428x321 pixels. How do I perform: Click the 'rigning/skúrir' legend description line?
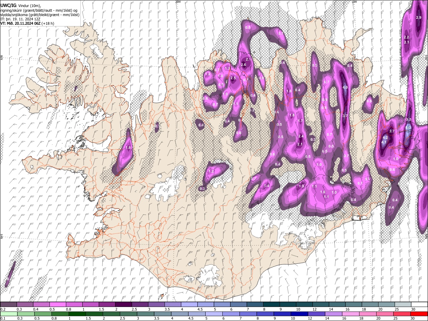(x=39, y=10)
